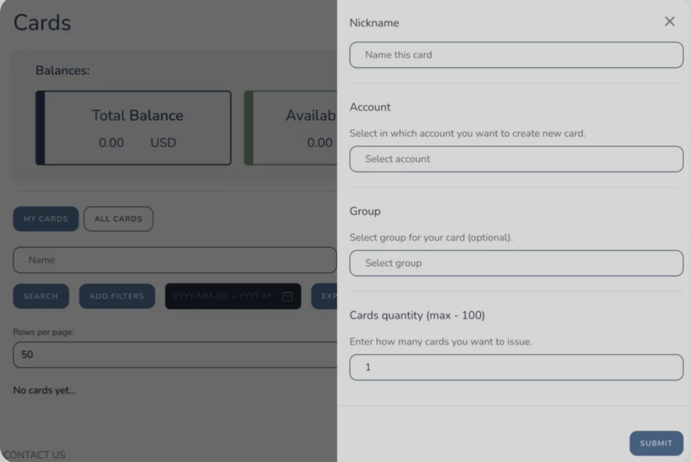Close the new card side panel
The image size is (691, 462).
click(670, 22)
